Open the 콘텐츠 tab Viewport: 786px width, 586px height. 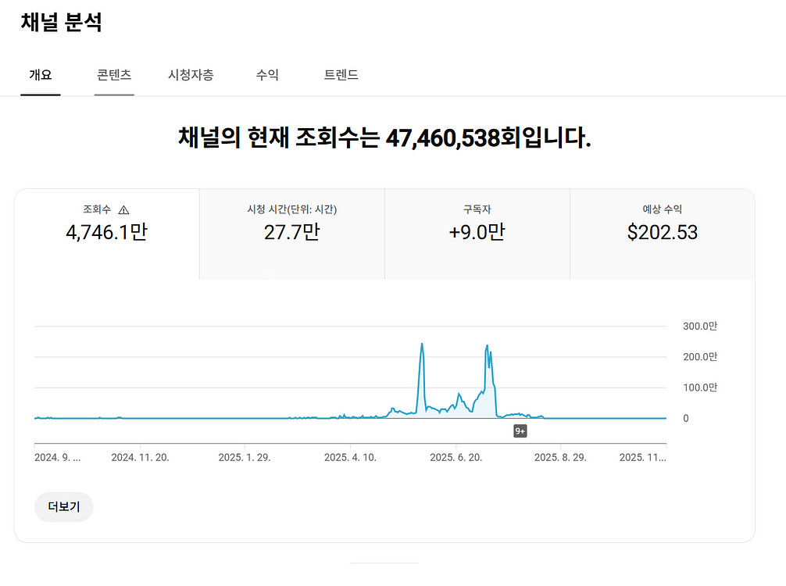tap(114, 75)
